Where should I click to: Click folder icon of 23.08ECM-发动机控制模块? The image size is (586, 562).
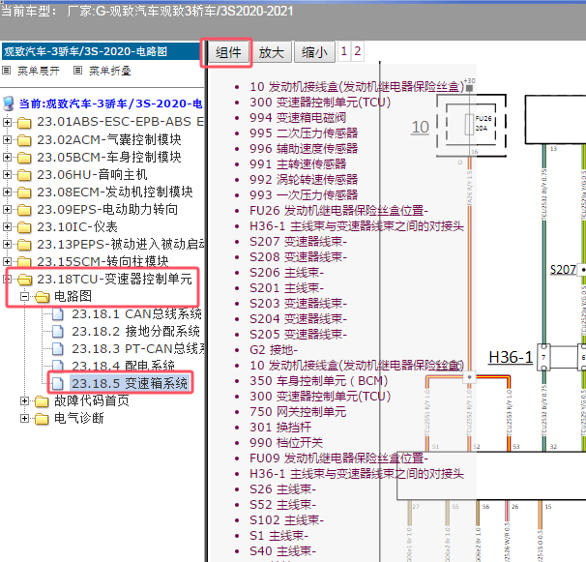[24, 192]
